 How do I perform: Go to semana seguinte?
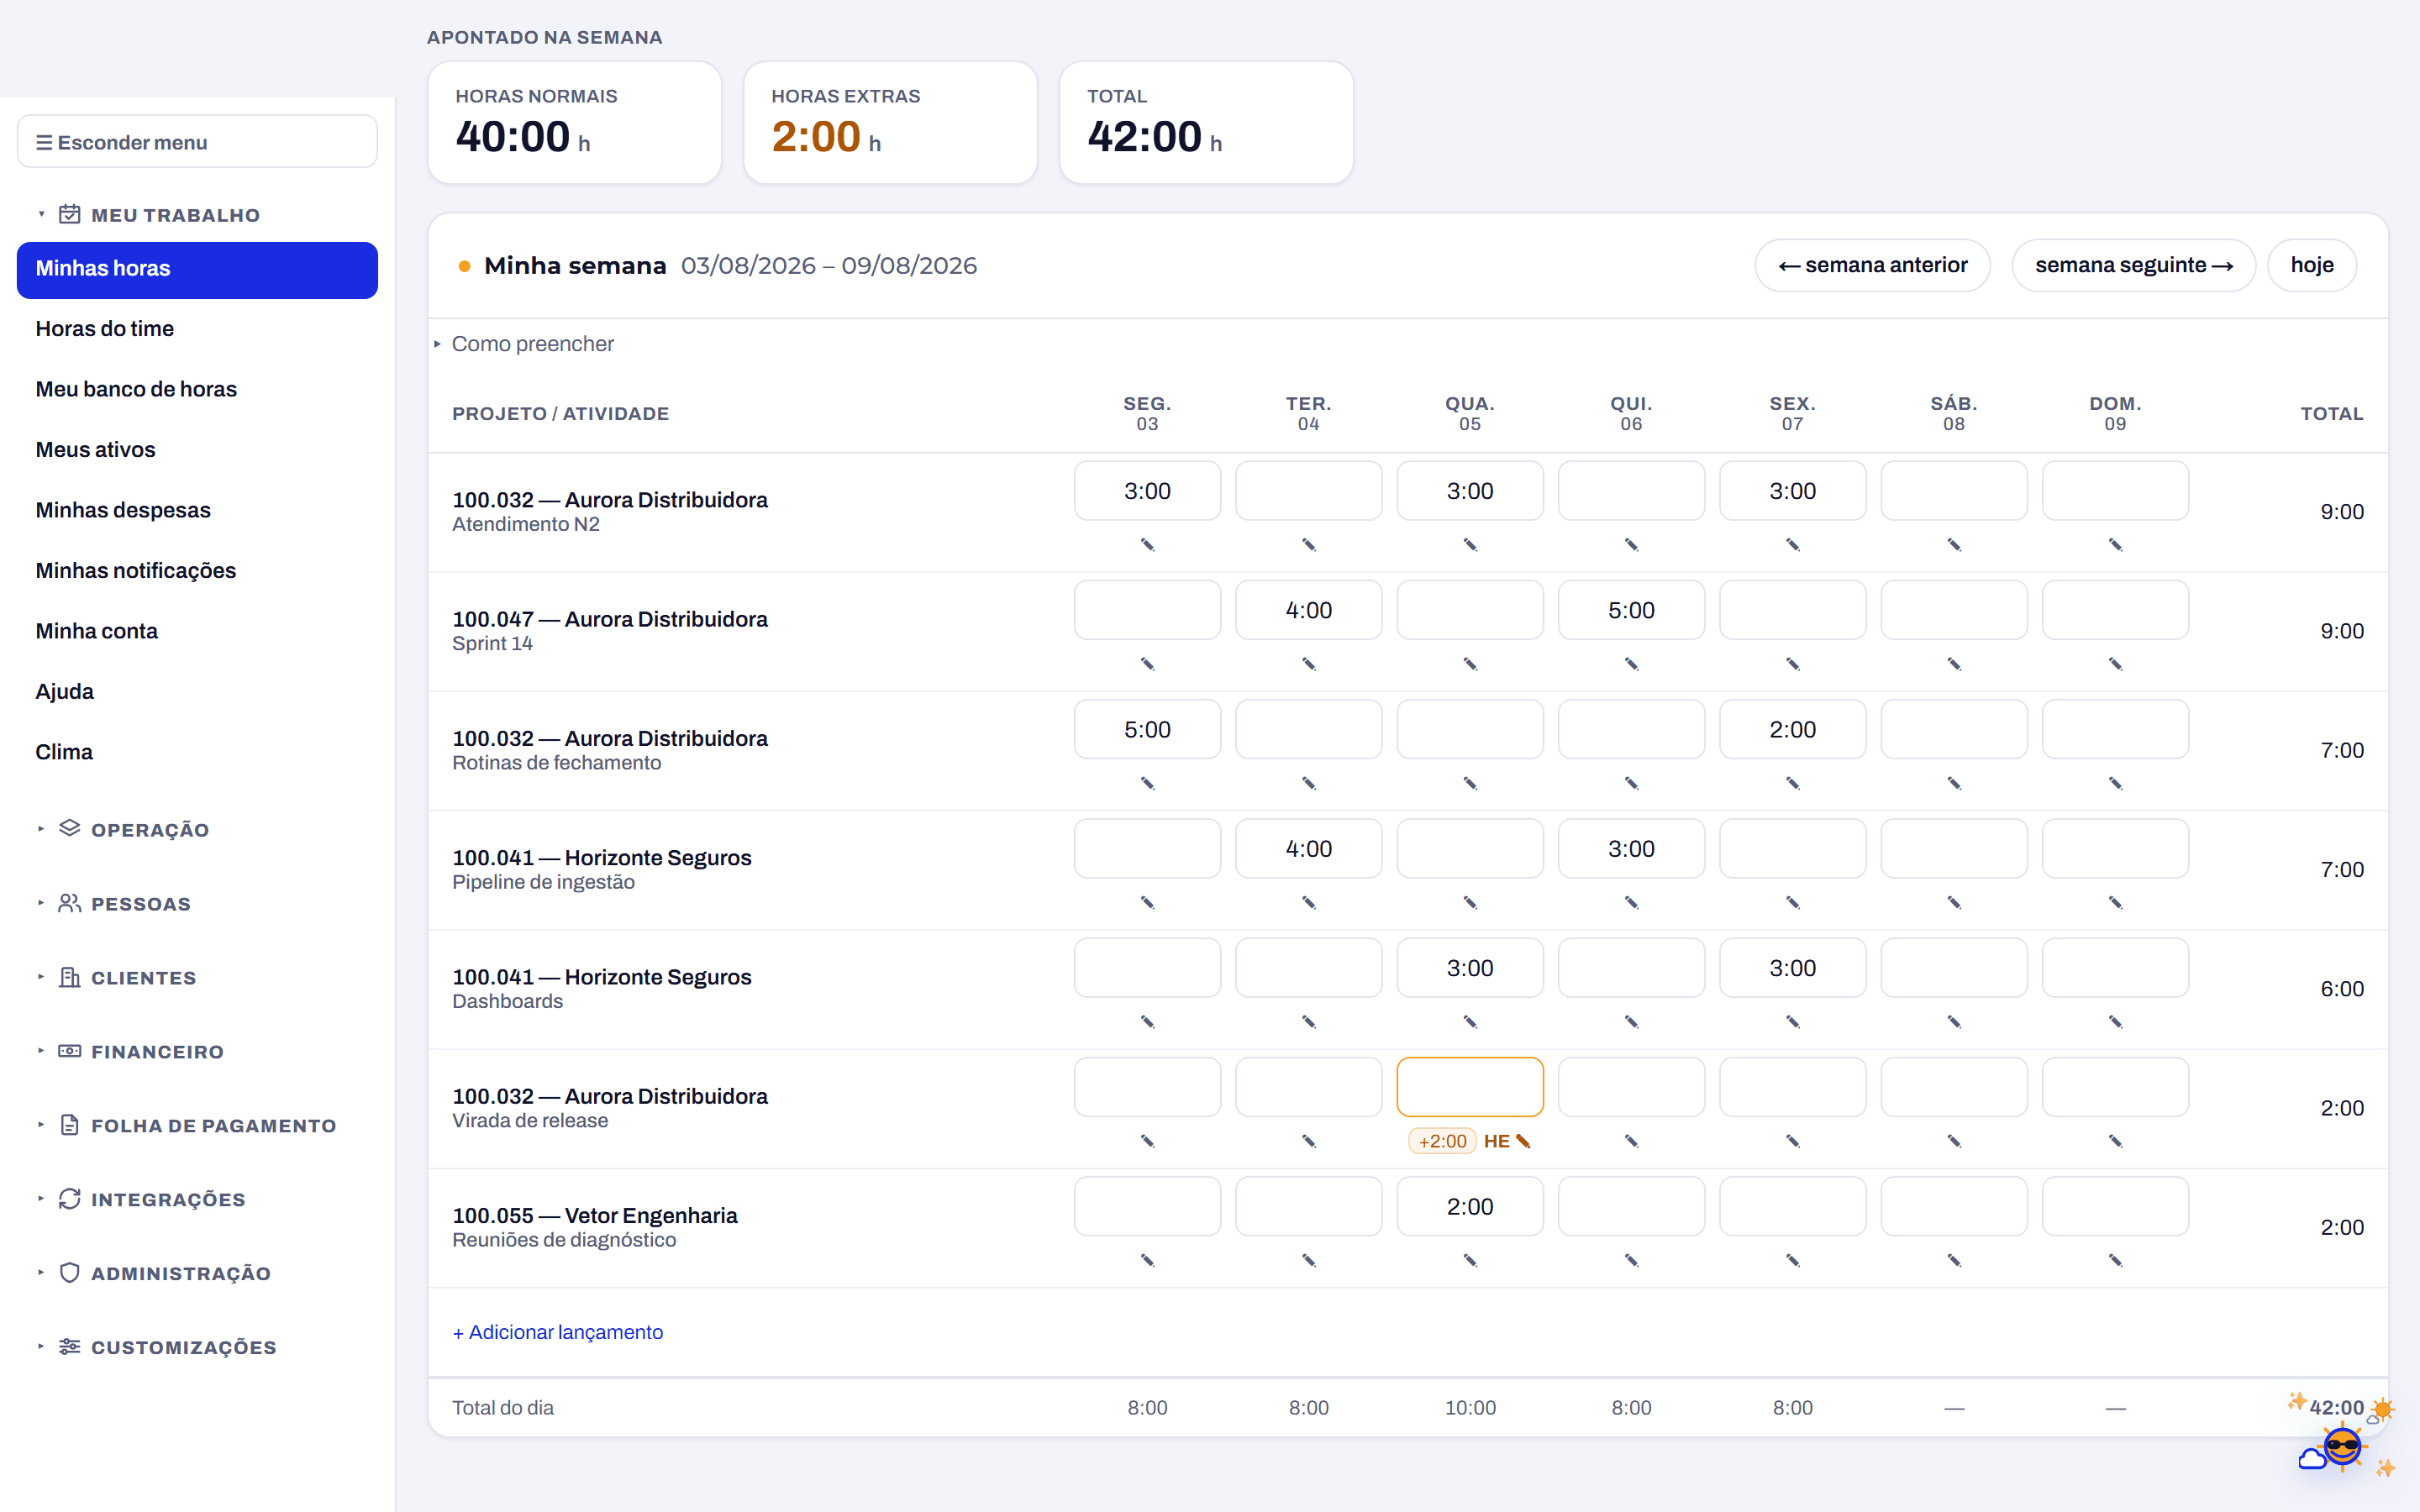2133,265
